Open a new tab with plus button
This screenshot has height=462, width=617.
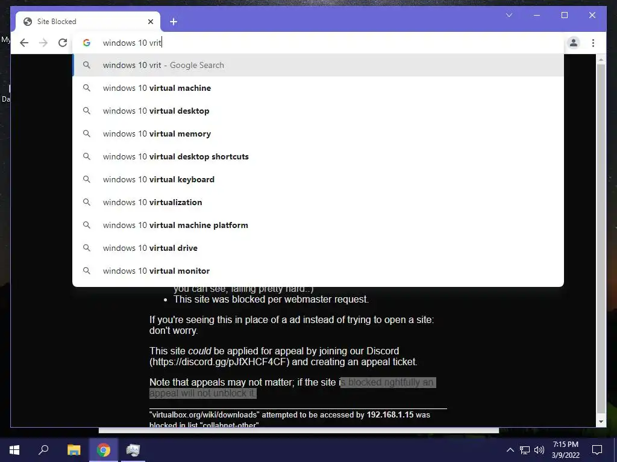point(174,22)
